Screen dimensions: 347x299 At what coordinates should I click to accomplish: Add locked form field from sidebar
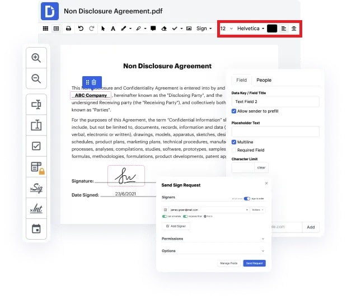pyautogui.click(x=37, y=167)
